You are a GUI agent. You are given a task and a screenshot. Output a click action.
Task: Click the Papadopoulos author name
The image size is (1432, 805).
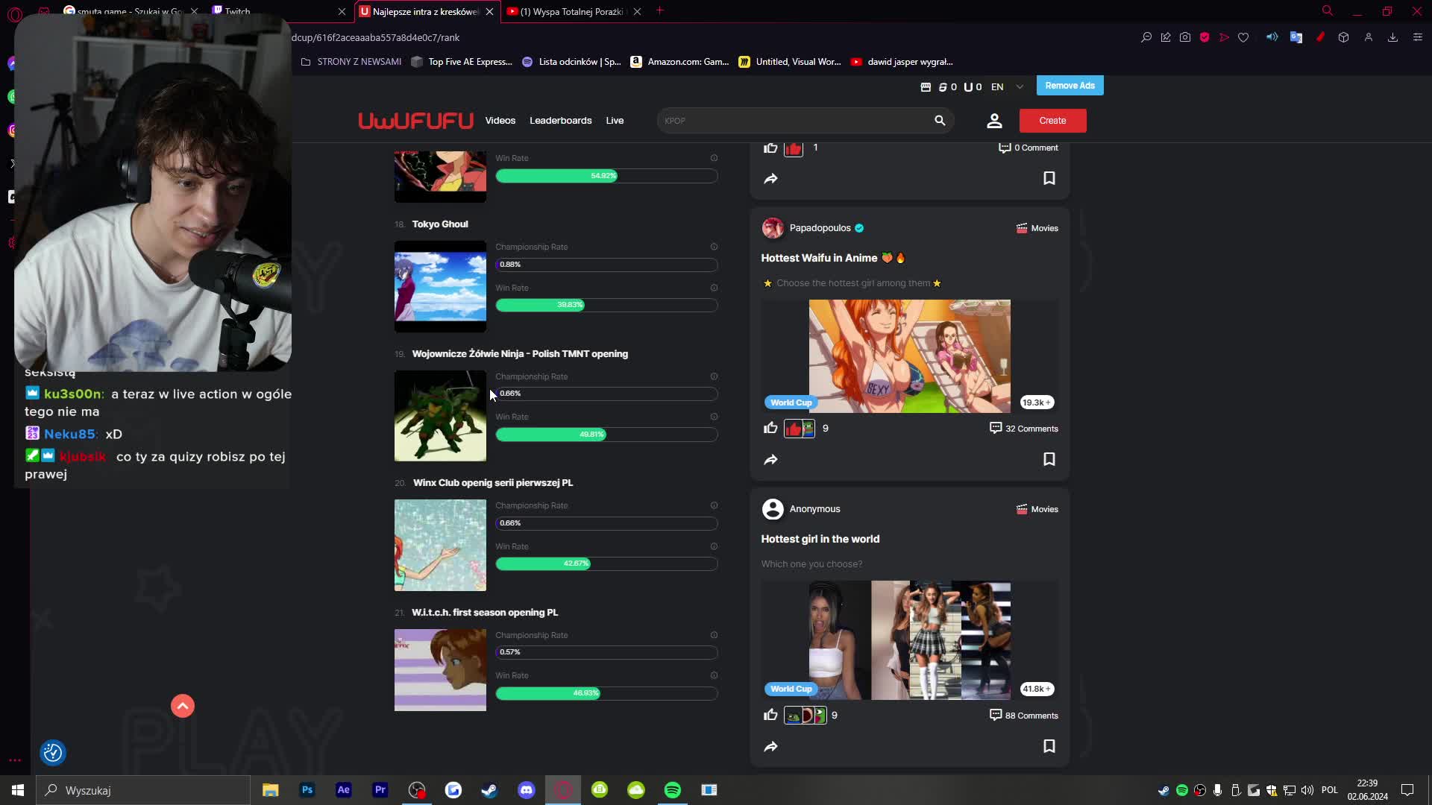(820, 228)
